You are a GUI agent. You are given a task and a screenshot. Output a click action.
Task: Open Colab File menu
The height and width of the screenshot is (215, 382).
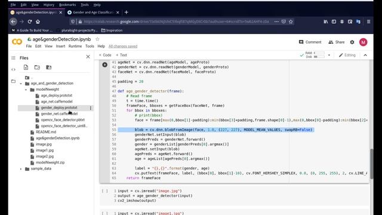29,47
